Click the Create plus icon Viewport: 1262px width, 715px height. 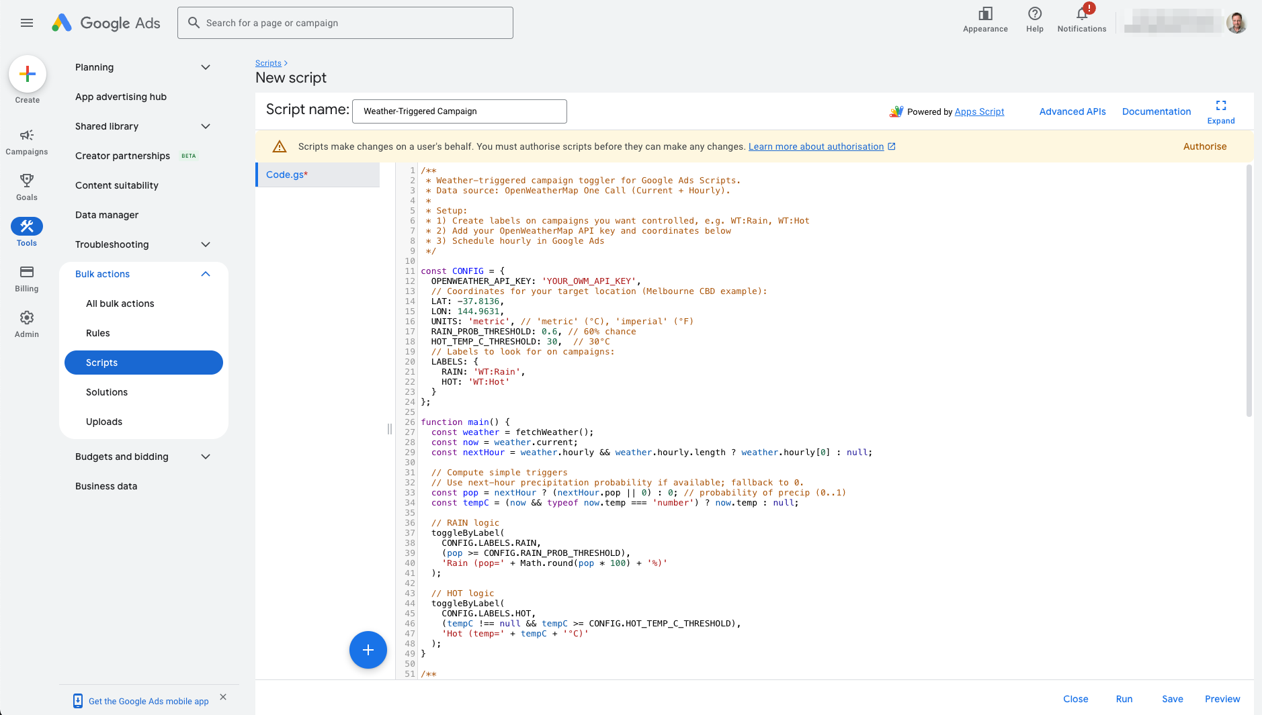click(27, 74)
